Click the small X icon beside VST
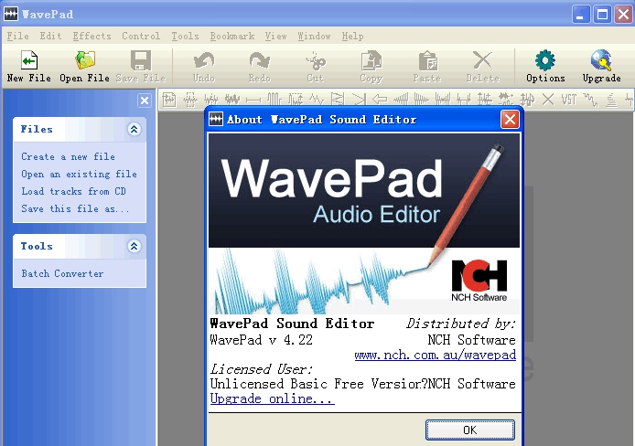 [548, 99]
